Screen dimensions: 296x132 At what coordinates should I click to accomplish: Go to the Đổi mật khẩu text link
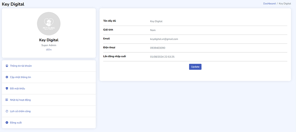tap(17, 88)
